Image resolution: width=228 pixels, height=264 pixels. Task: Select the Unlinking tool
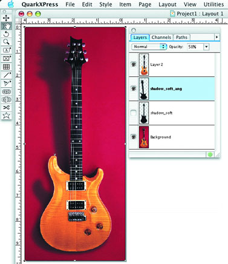pos(6,99)
